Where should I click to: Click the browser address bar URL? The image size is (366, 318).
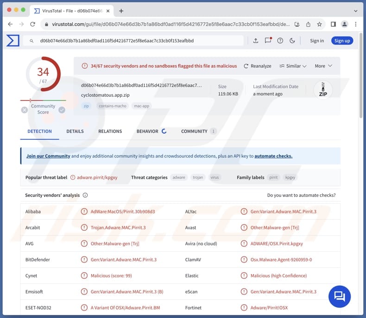[x=170, y=24]
